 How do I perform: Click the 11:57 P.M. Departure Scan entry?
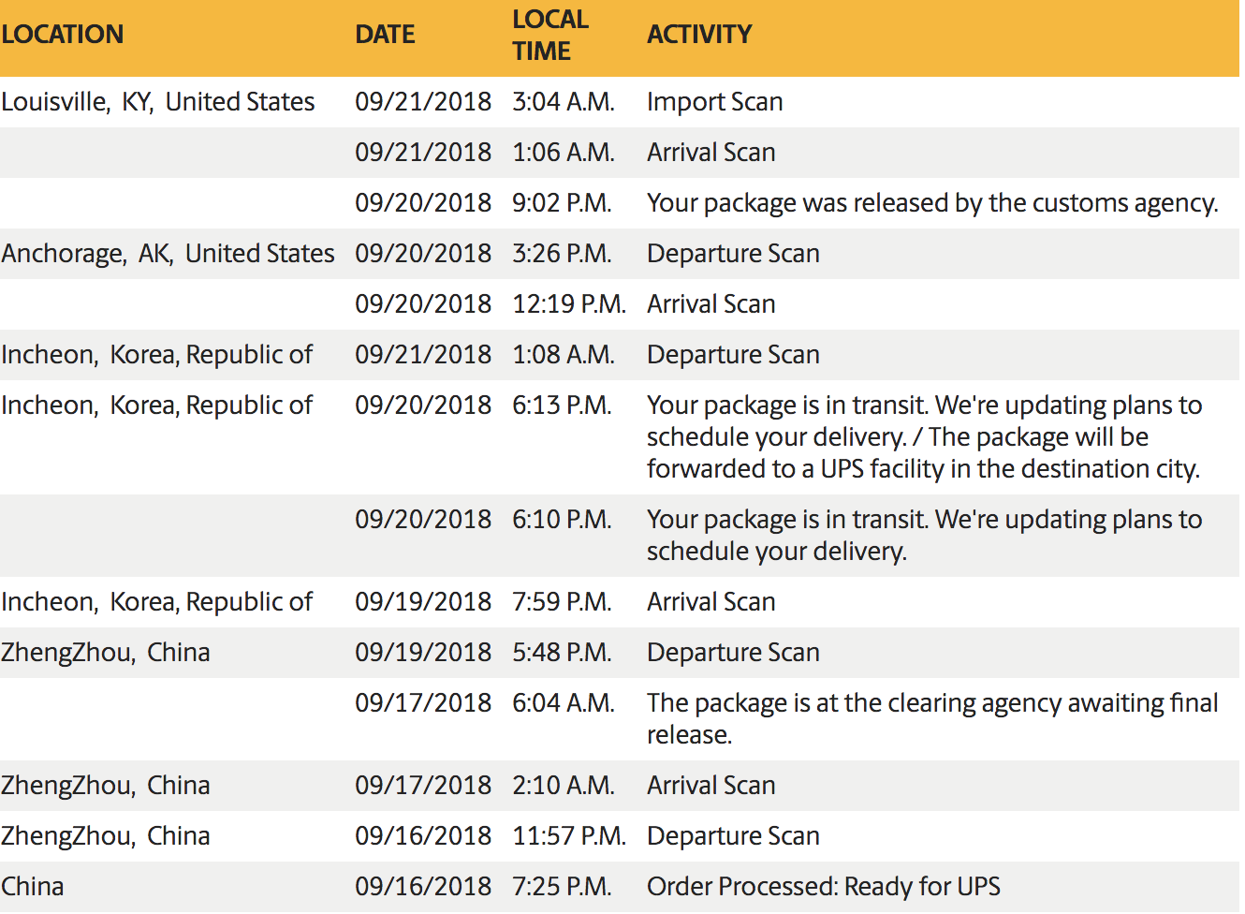[620, 836]
